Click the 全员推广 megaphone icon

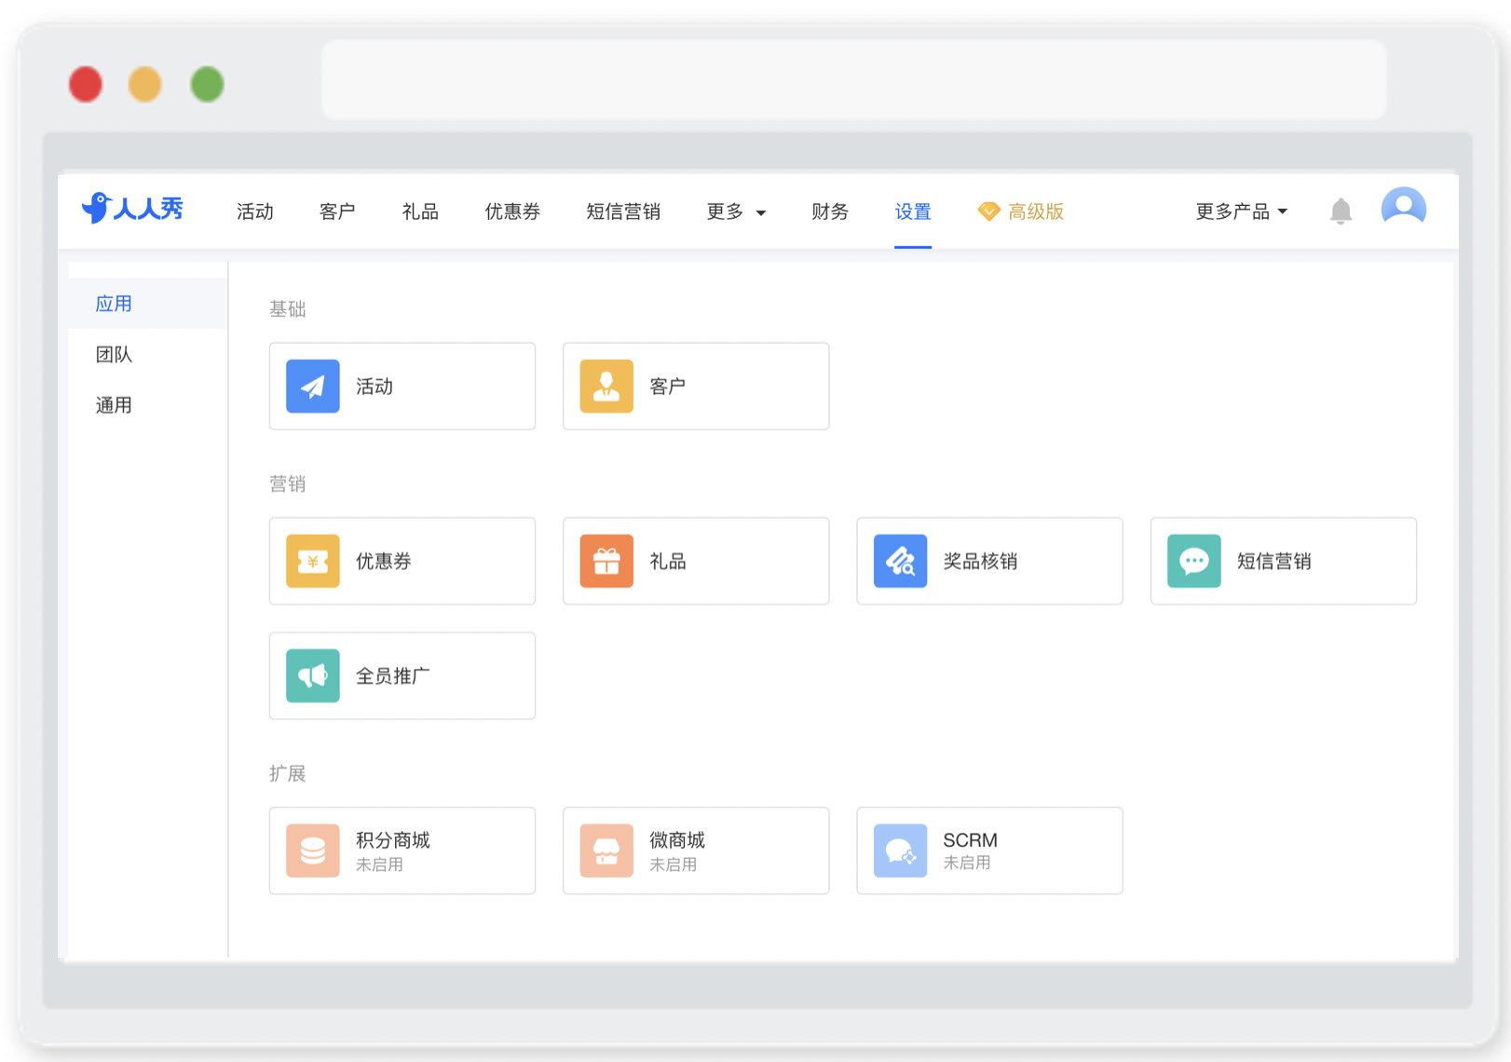tap(313, 675)
